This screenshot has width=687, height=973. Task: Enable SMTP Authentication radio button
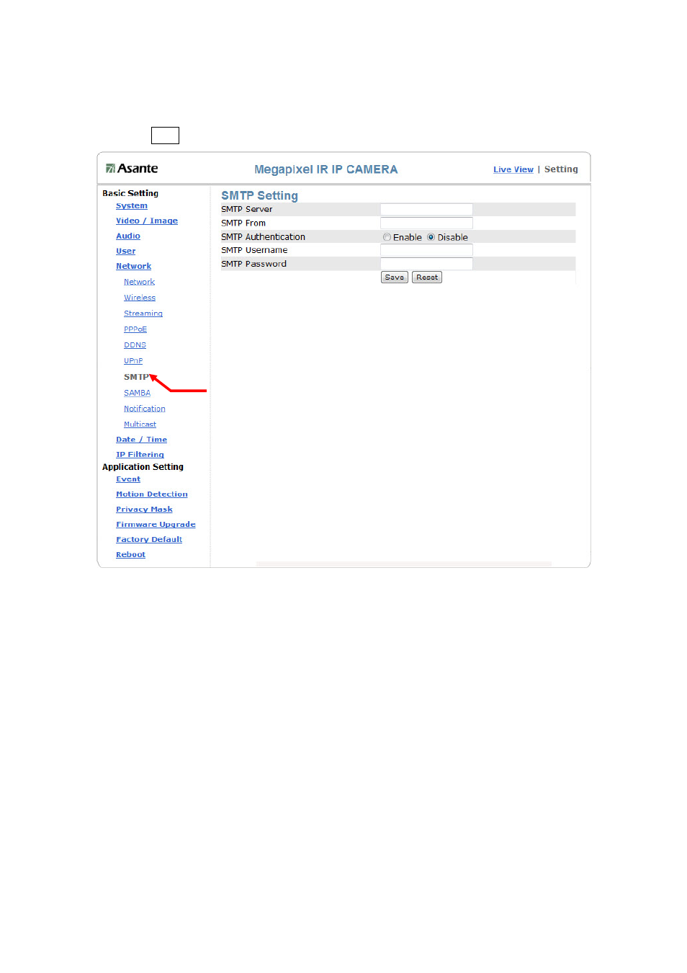(387, 237)
